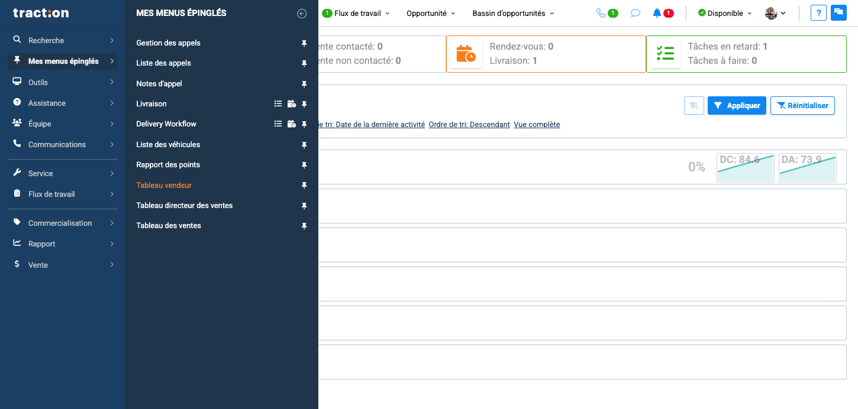Unpin Gestion des appels menu
The width and height of the screenshot is (858, 409).
(x=304, y=43)
